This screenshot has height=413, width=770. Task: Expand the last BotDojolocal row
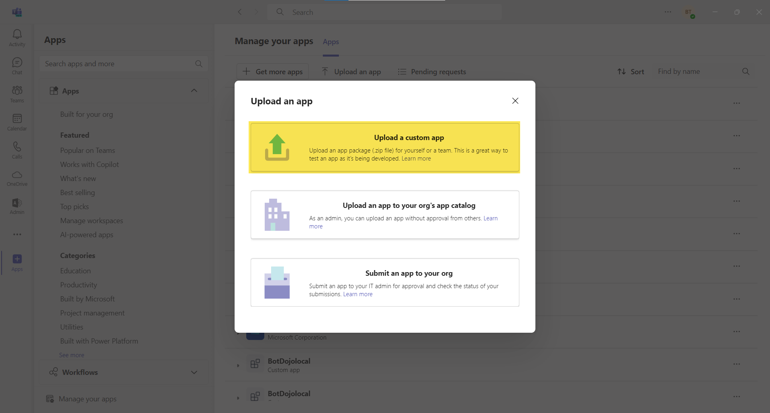click(238, 398)
